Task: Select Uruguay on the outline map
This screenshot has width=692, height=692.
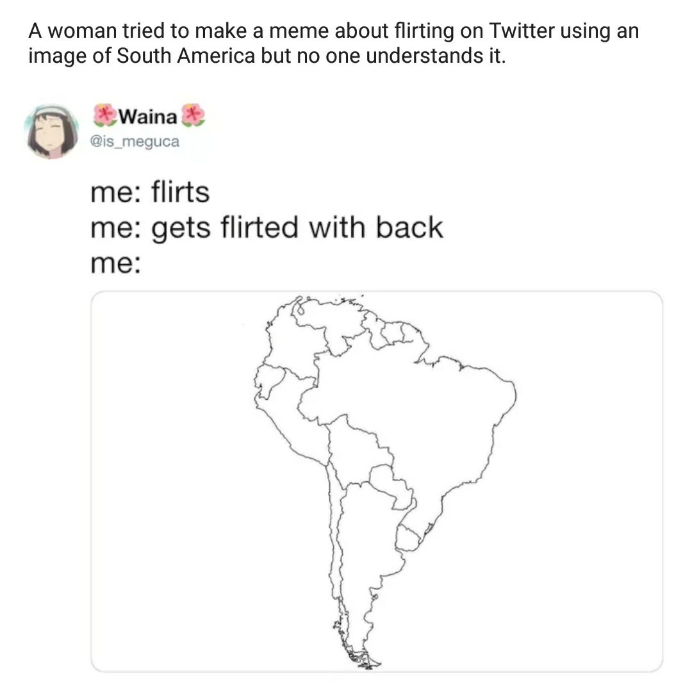Action: (x=409, y=538)
